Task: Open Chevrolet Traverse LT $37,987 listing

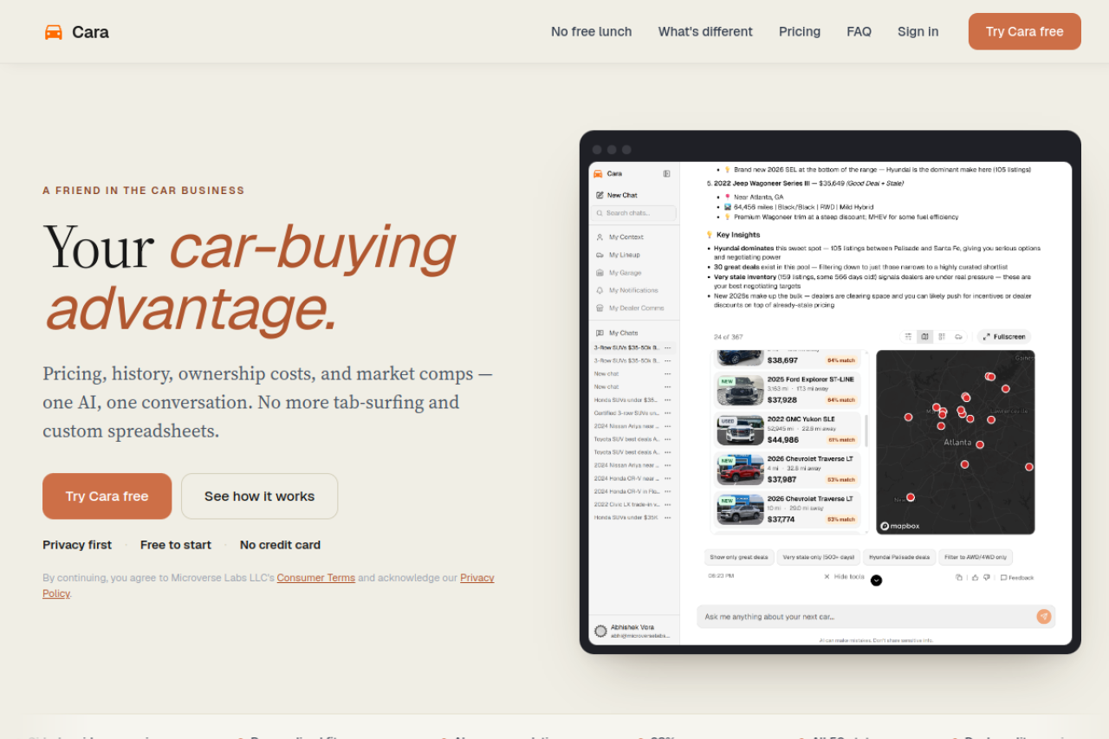Action: [x=788, y=470]
